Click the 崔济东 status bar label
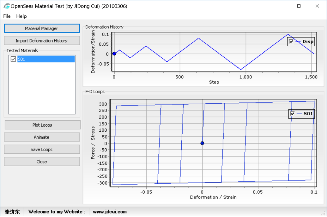Viewport: 327px width, 217px height. click(x=12, y=212)
